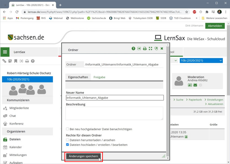Open the green hamburger menu beside LernSax

point(5,52)
